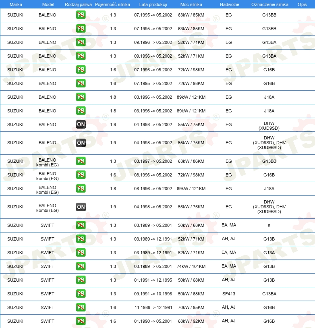This screenshot has width=315, height=328.
Task: Click the PB petrol icon in the BALENO kombi 1.6 G16B row
Action: click(x=81, y=174)
